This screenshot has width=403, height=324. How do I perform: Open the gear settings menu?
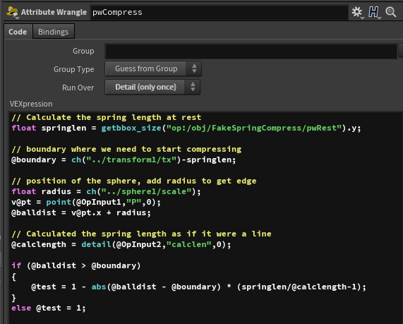click(x=357, y=12)
